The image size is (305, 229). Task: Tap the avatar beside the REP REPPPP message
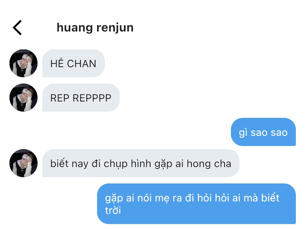pos(23,97)
